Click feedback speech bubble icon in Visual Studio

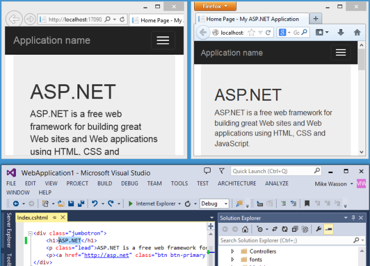pyautogui.click(x=207, y=171)
